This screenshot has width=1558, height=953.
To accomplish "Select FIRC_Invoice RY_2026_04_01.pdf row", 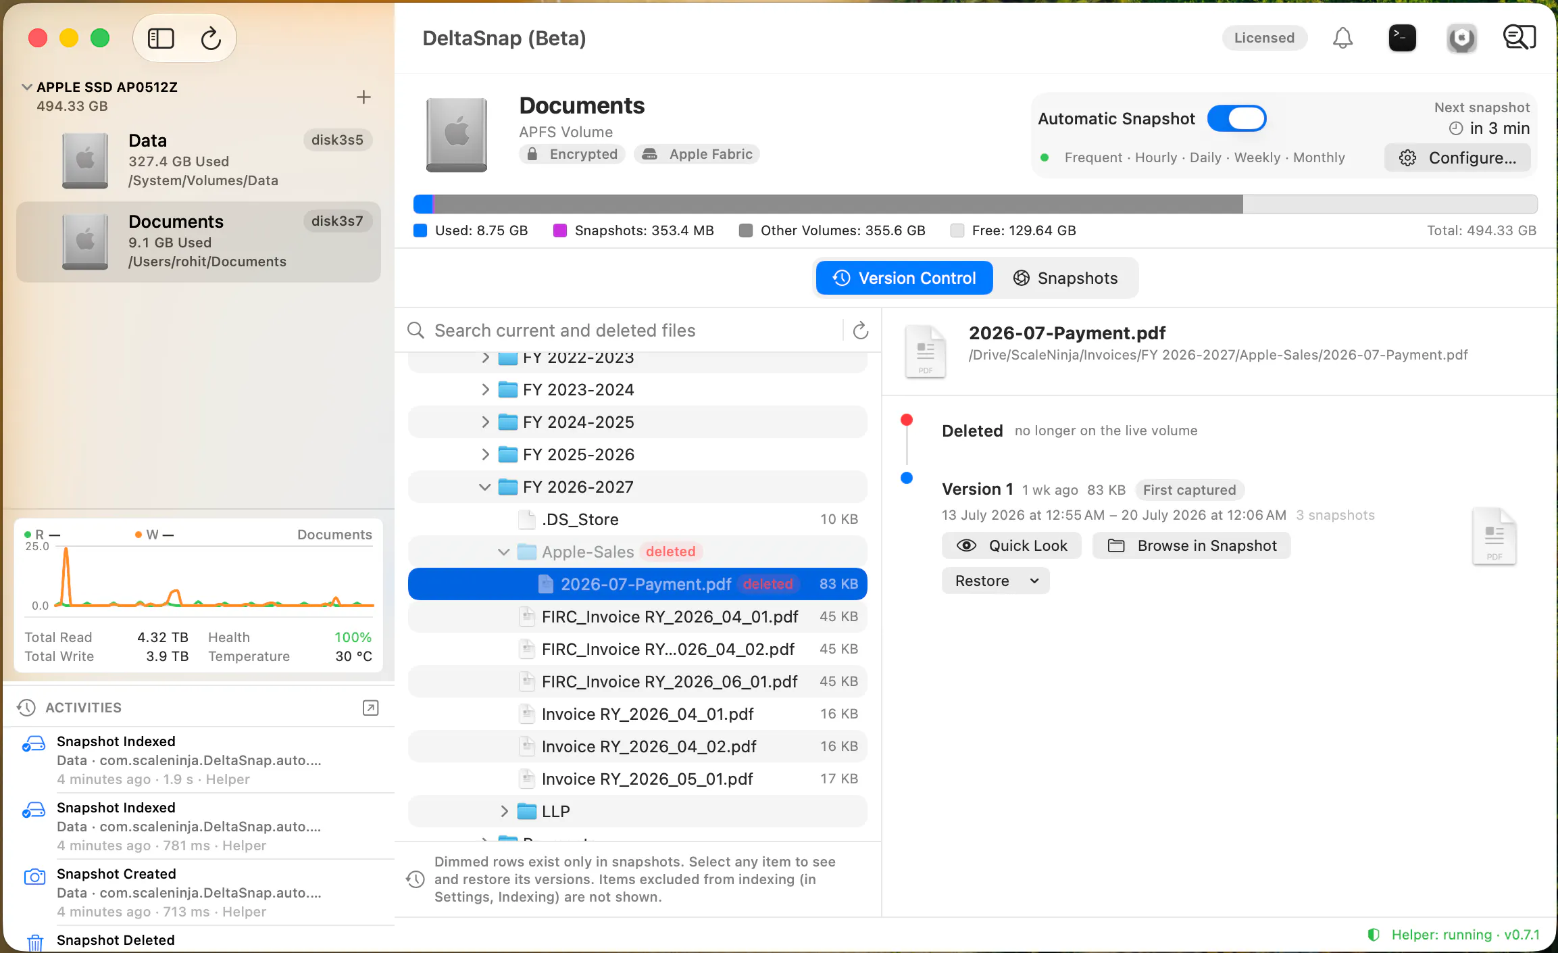I will [638, 616].
